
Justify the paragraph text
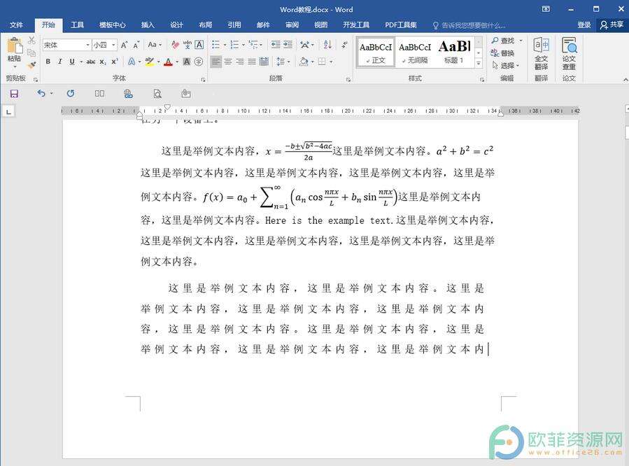(252, 62)
